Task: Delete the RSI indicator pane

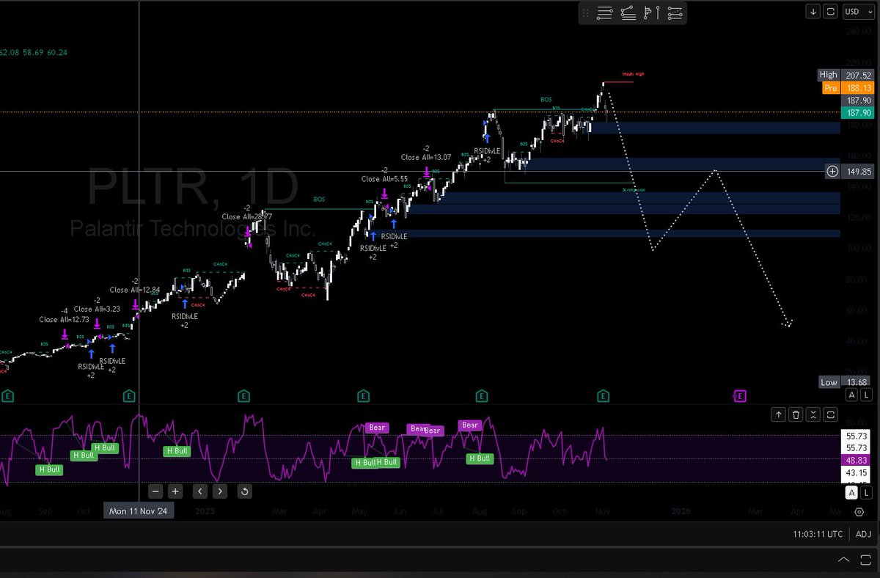Action: coord(796,415)
